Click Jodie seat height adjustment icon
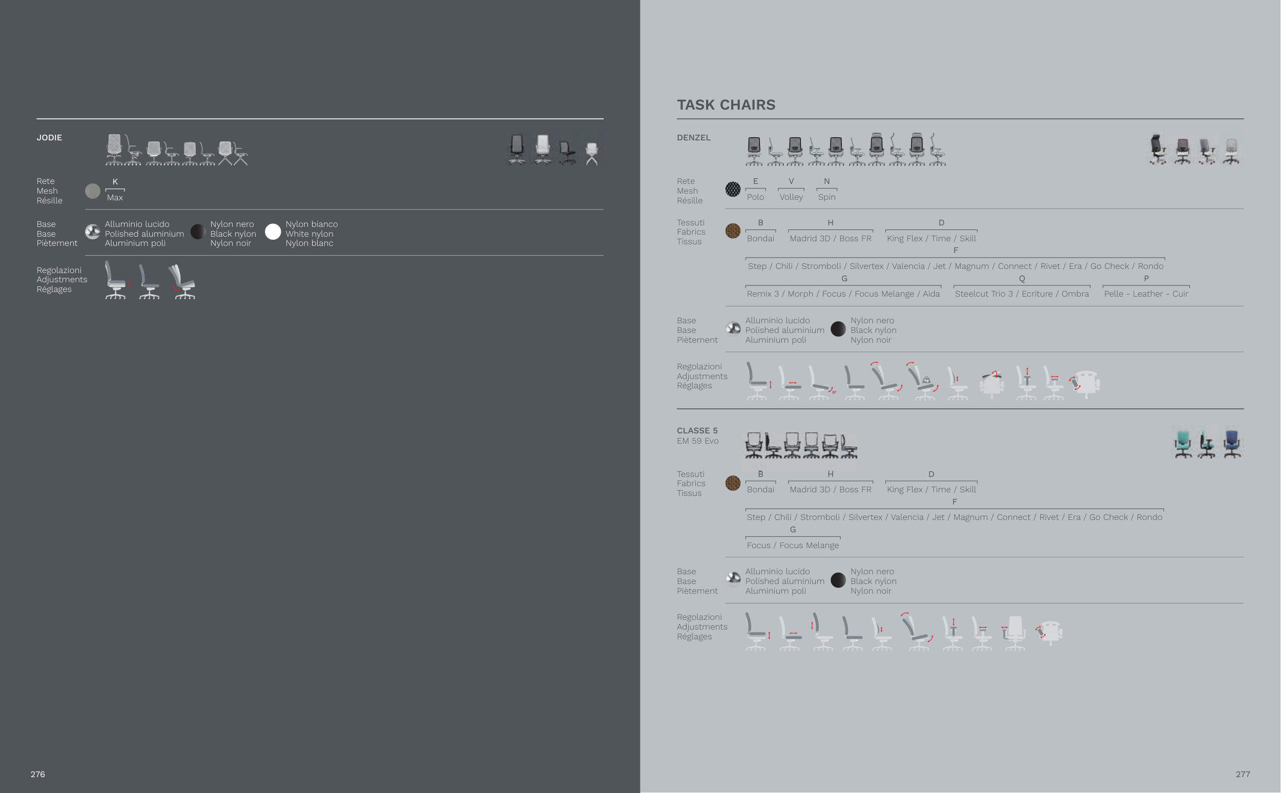The width and height of the screenshot is (1281, 793). [x=116, y=281]
